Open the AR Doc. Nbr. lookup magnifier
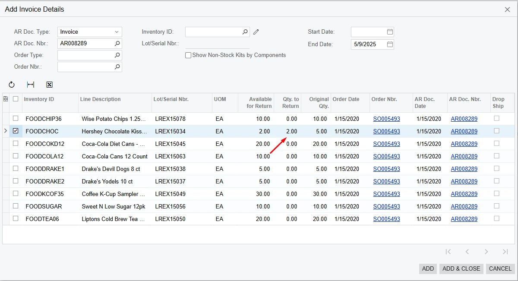The width and height of the screenshot is (518, 281). point(117,43)
